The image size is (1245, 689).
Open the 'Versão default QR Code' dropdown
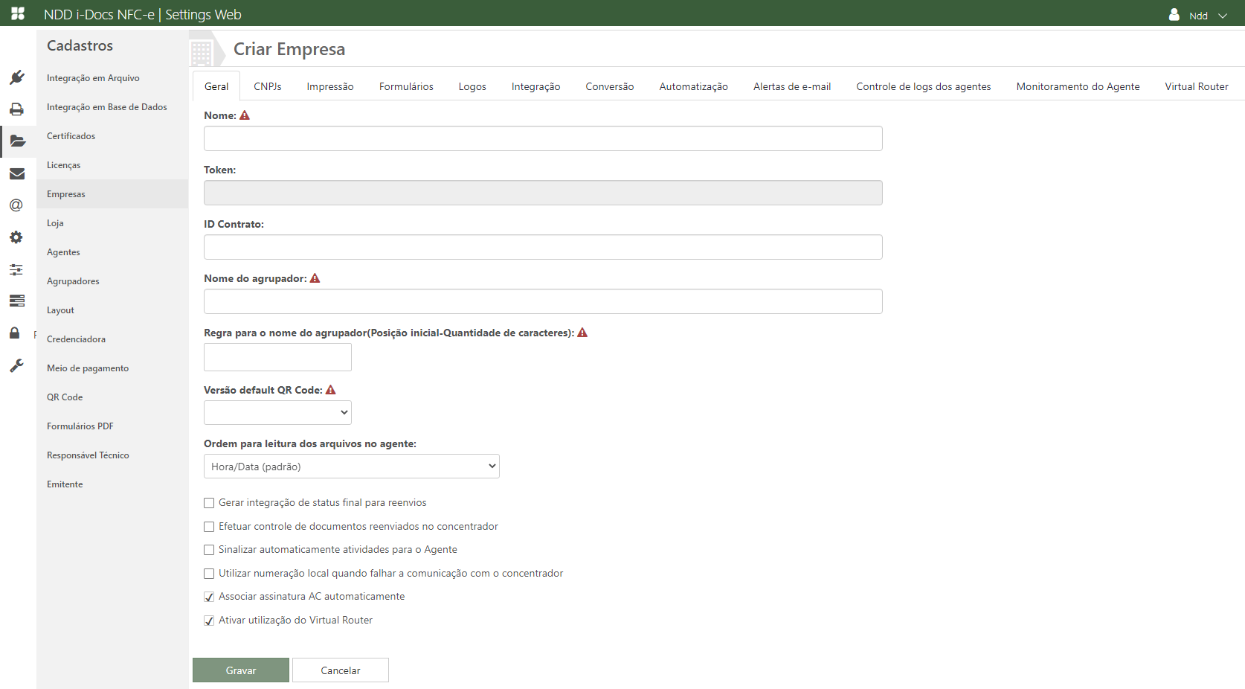277,412
